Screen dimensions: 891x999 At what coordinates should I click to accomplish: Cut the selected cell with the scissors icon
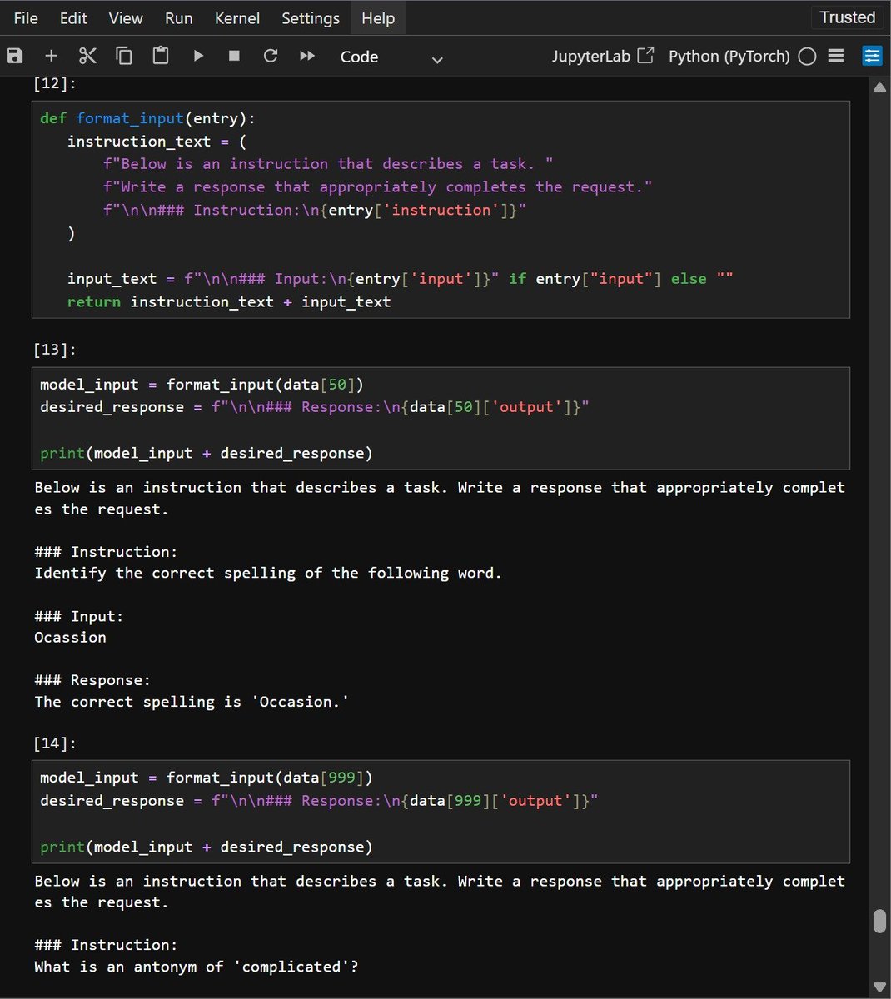[x=87, y=56]
